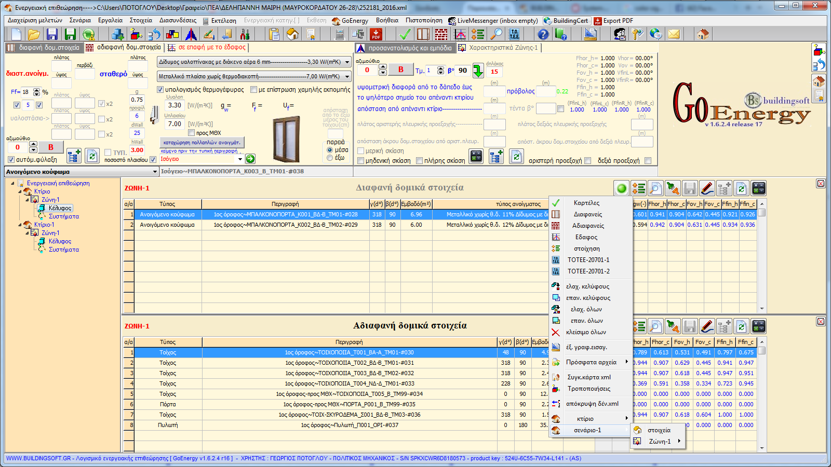Click the envelope mail icon in toolbar
Viewport: 831px width, 467px height.
[674, 34]
